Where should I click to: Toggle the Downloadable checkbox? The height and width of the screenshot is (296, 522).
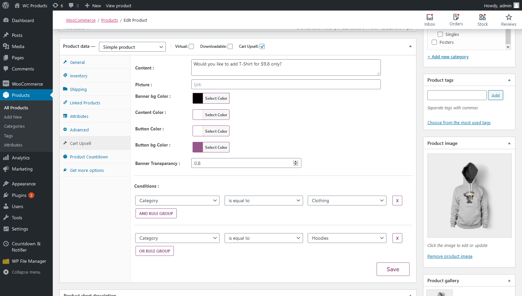click(x=230, y=46)
